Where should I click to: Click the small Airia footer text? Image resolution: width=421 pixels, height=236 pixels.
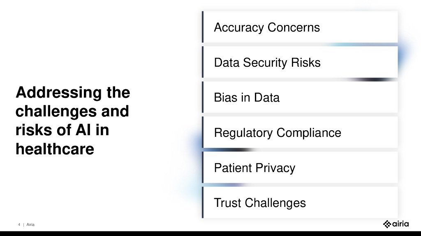(30, 225)
